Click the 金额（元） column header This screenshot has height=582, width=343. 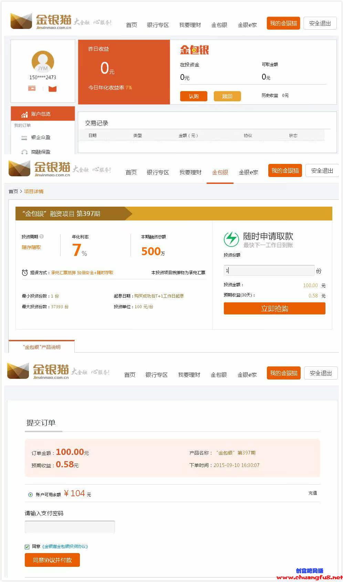click(x=188, y=136)
